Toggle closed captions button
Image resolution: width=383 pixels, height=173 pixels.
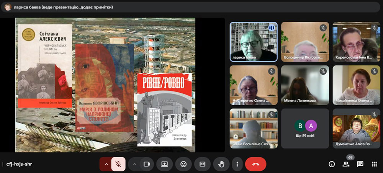coord(202,164)
